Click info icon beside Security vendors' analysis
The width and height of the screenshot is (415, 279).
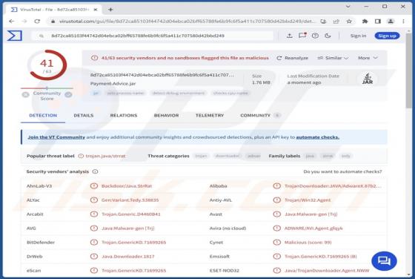pyautogui.click(x=95, y=171)
